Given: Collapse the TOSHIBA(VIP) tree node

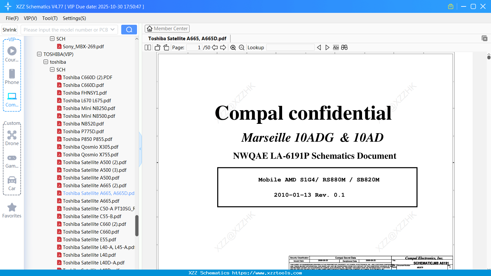Looking at the screenshot, I should [x=39, y=54].
